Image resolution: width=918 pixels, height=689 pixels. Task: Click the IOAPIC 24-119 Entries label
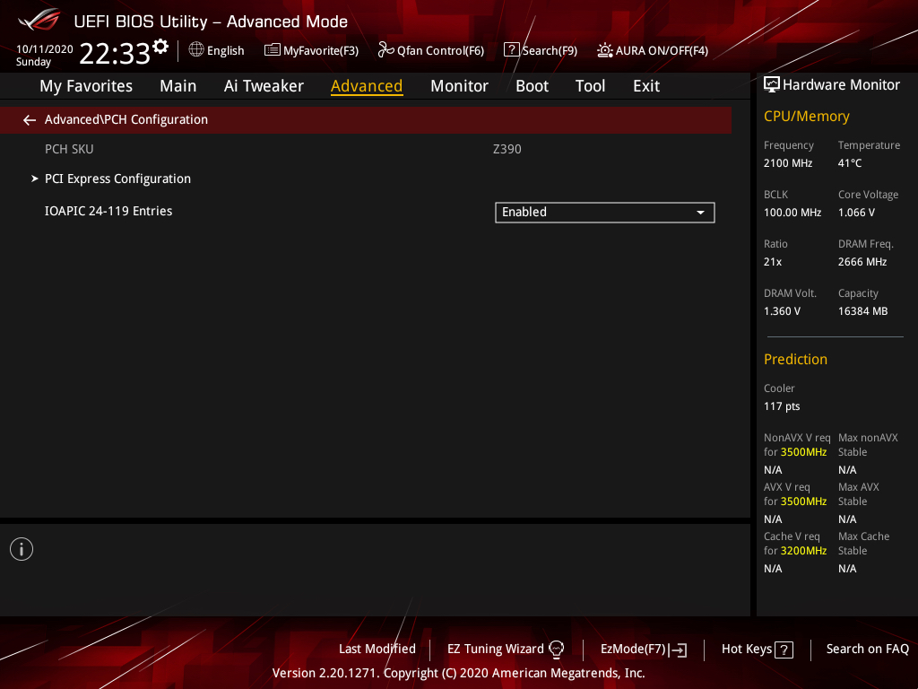[108, 211]
